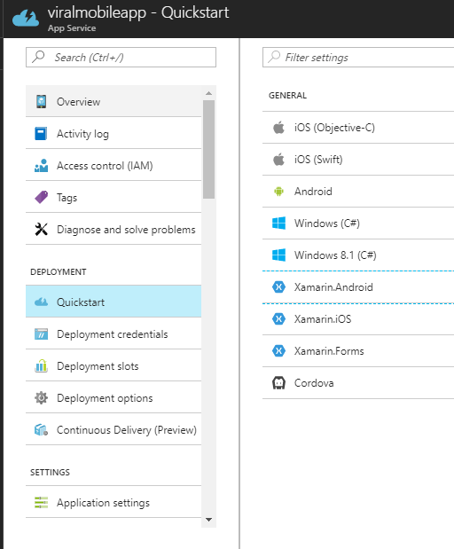454x549 pixels.
Task: Click the Application settings bars icon
Action: (41, 502)
